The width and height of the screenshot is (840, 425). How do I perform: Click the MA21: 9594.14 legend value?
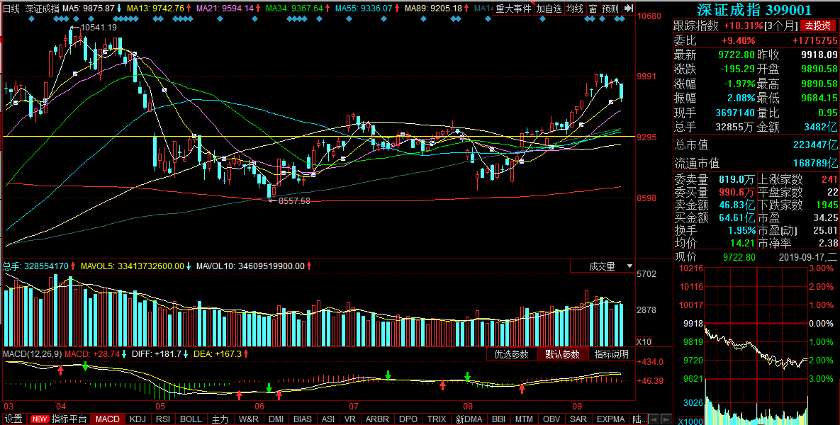(225, 8)
